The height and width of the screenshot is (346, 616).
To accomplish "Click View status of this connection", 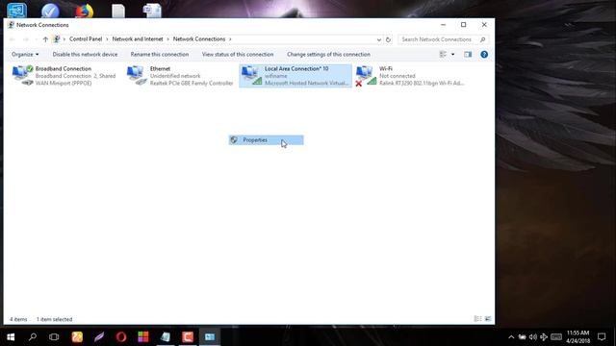I will pyautogui.click(x=238, y=55).
